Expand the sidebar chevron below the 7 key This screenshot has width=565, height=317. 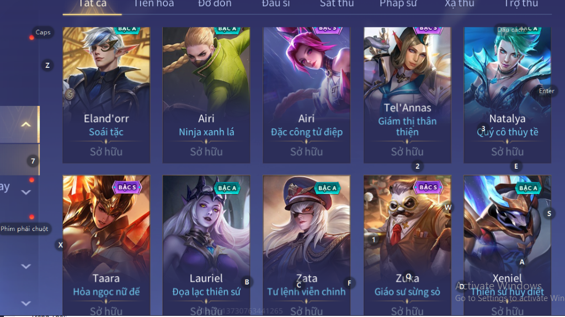coord(25,192)
